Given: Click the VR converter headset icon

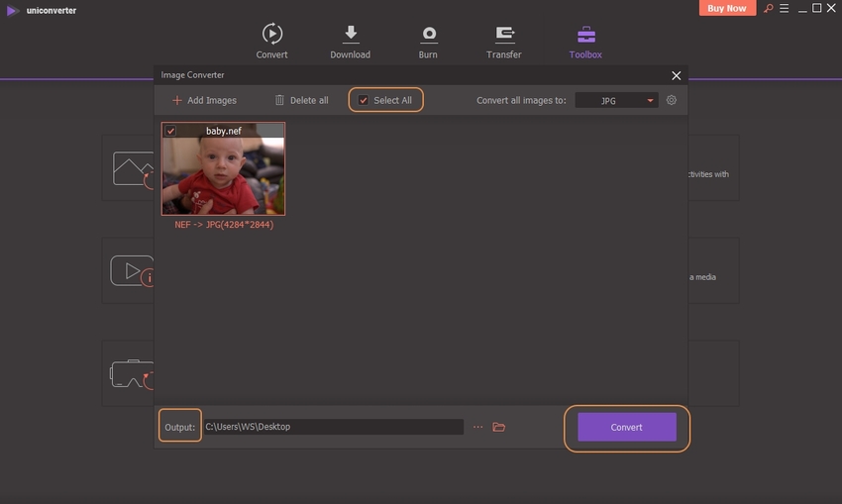Looking at the screenshot, I should pyautogui.click(x=128, y=373).
